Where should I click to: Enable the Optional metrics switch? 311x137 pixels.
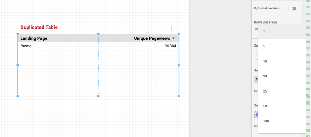click(292, 8)
